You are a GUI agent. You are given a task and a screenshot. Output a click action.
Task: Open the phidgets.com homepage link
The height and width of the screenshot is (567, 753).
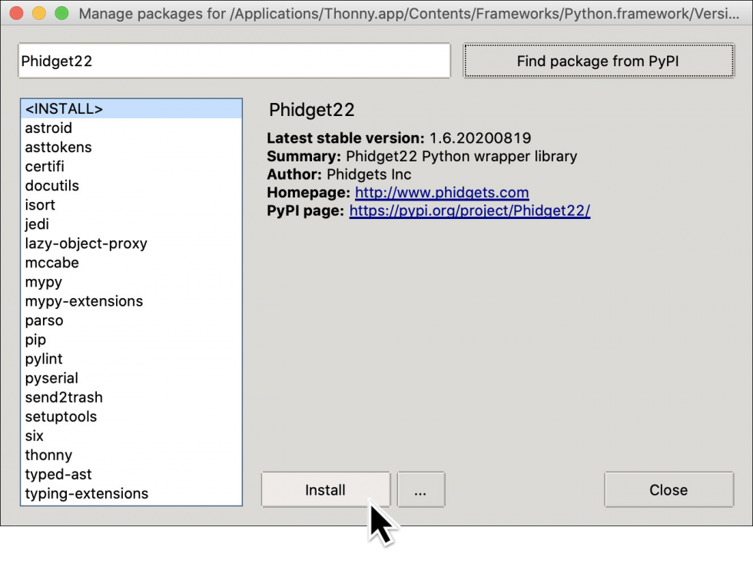(442, 192)
